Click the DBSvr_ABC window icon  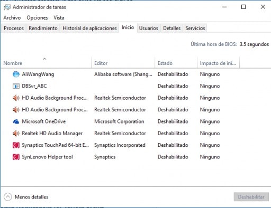tap(16, 86)
